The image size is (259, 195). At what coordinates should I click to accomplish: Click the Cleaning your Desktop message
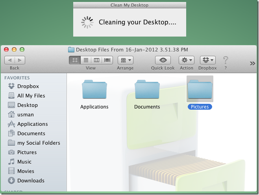[137, 22]
